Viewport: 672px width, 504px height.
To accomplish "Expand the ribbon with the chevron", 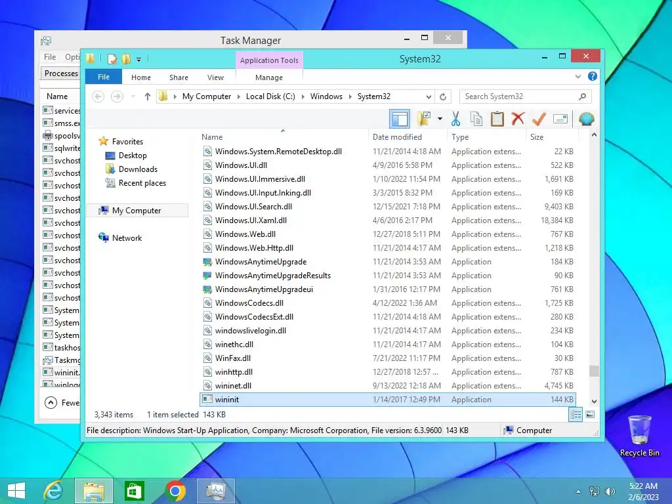I will [x=577, y=77].
